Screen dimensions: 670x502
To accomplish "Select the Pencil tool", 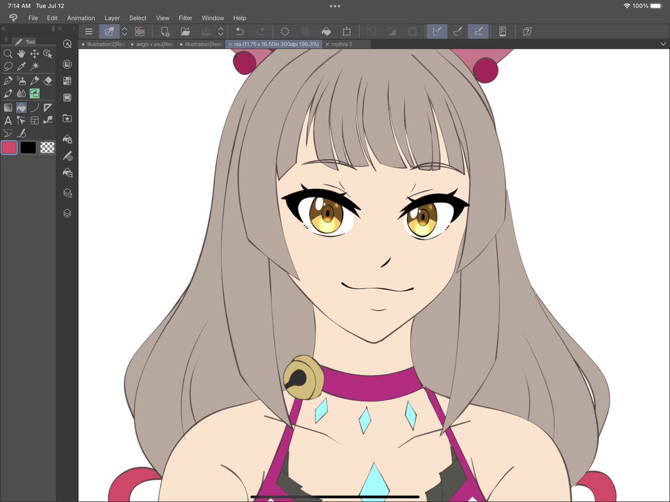I will pos(35,81).
